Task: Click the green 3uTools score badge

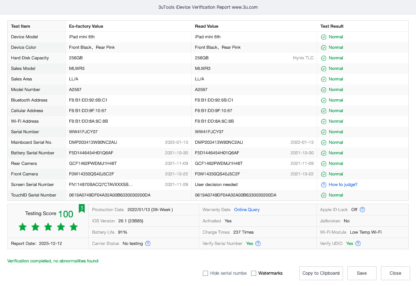Action: pyautogui.click(x=82, y=208)
